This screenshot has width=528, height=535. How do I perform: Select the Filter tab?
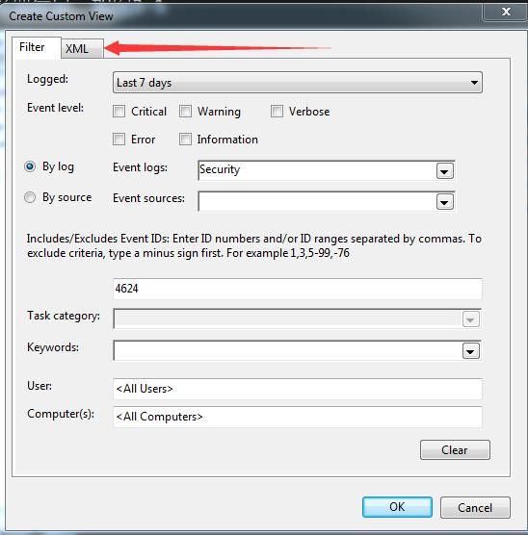coord(37,47)
